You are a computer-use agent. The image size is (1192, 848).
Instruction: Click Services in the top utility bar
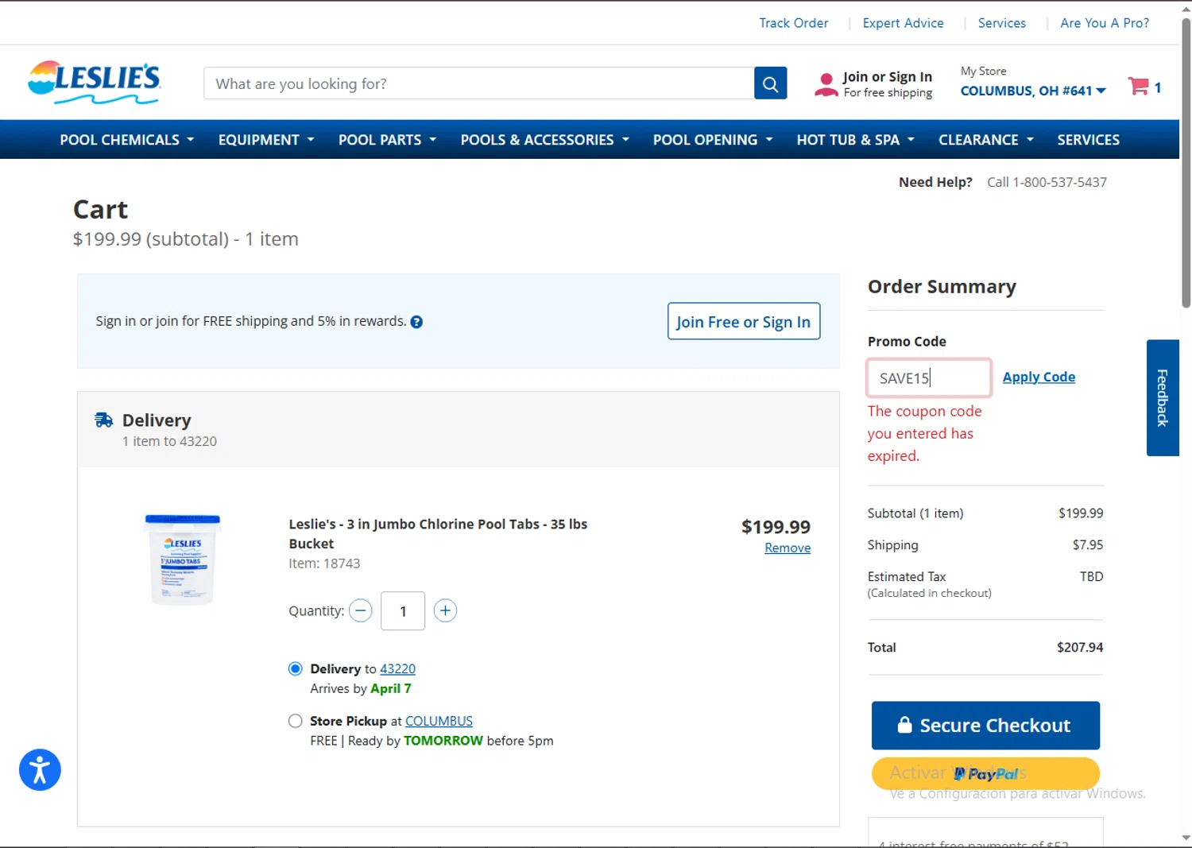coord(1001,23)
